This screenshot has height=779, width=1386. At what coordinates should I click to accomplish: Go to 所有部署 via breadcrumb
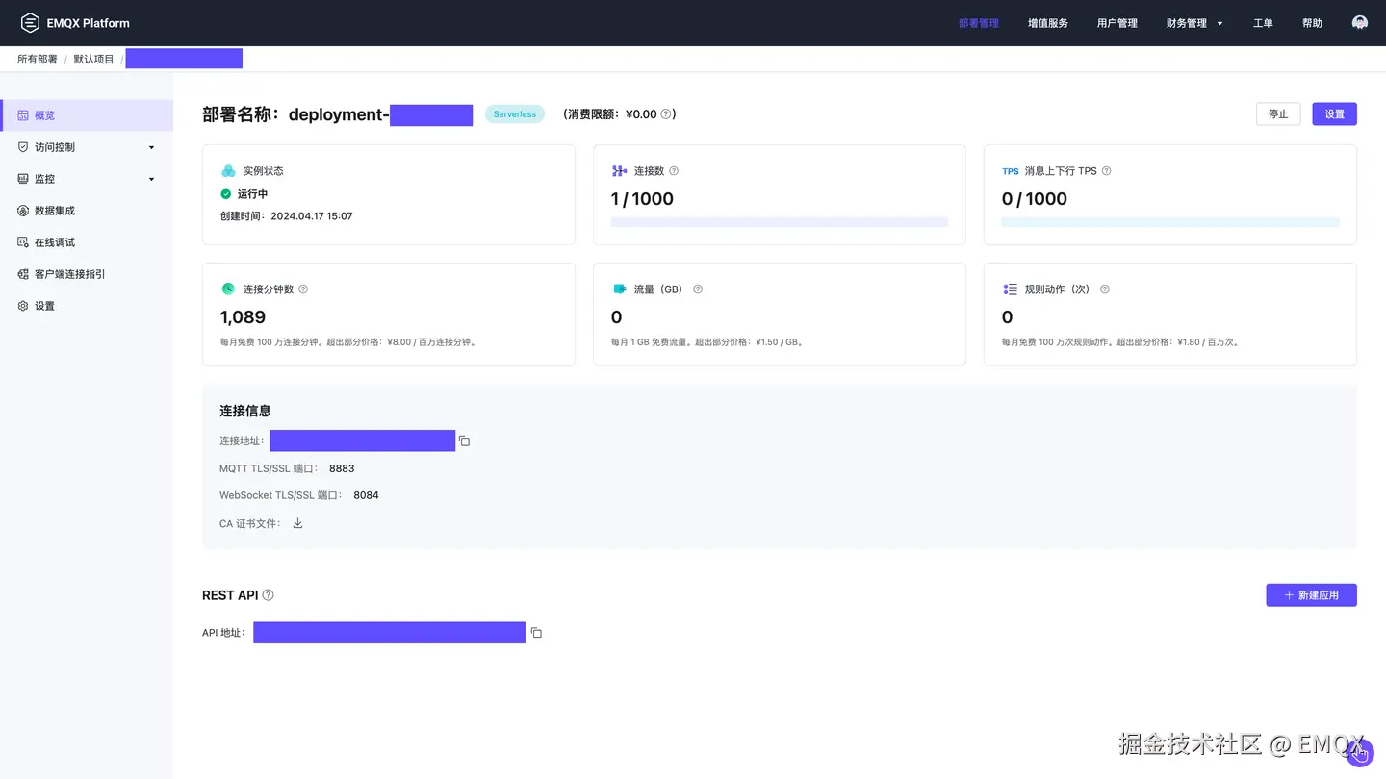[37, 58]
